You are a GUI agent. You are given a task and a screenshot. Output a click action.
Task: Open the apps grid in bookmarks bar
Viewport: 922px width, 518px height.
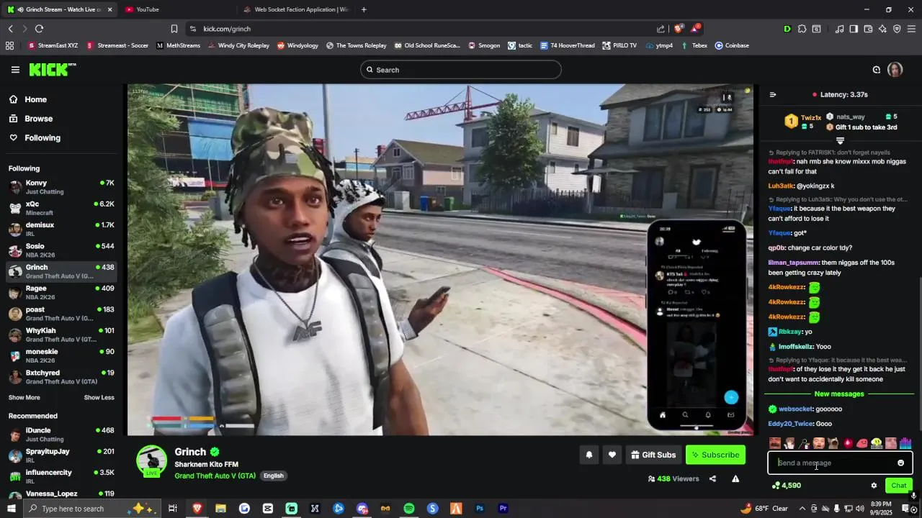click(x=9, y=45)
